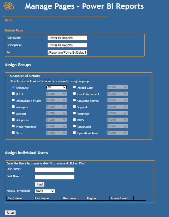Click the paw print logo icon
The image size is (169, 217).
(9, 6)
